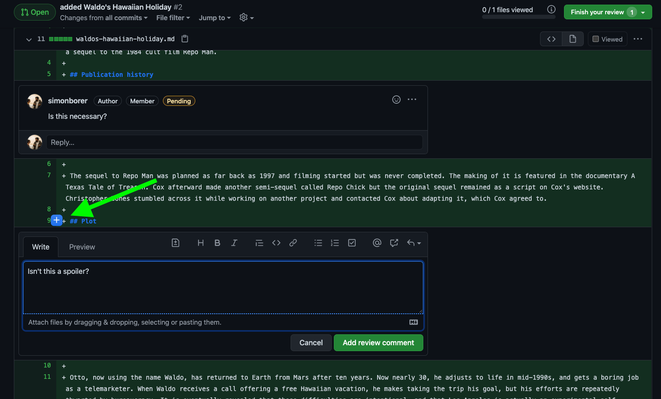Viewport: 661px width, 399px height.
Task: Click the pull request title text
Action: pyautogui.click(x=115, y=7)
